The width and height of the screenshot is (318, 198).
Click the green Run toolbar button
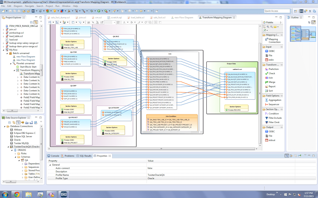(99, 11)
